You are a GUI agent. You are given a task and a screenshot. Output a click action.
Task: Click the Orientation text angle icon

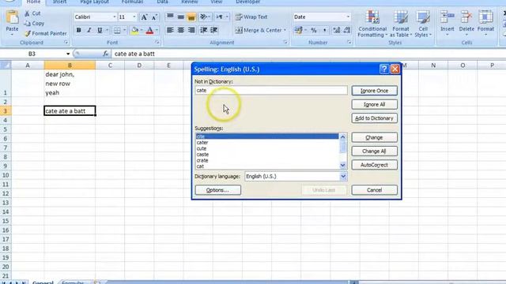[203, 17]
